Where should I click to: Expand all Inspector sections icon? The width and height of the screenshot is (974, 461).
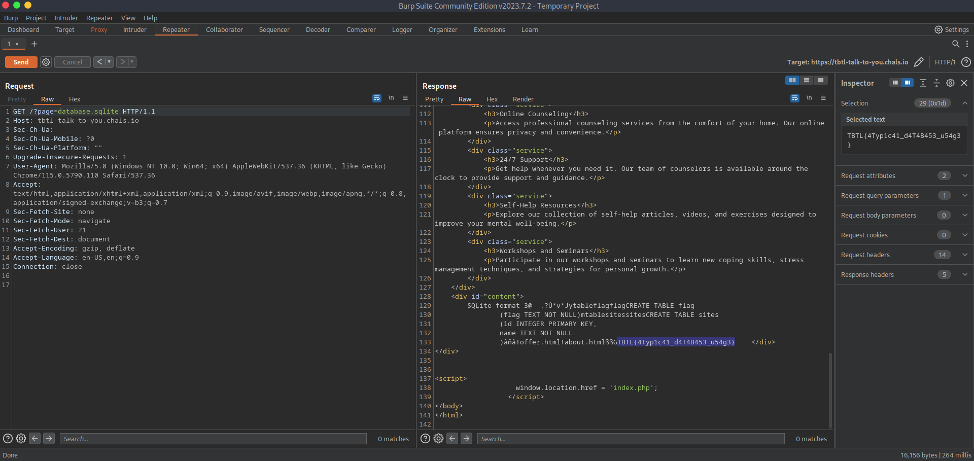tap(923, 83)
